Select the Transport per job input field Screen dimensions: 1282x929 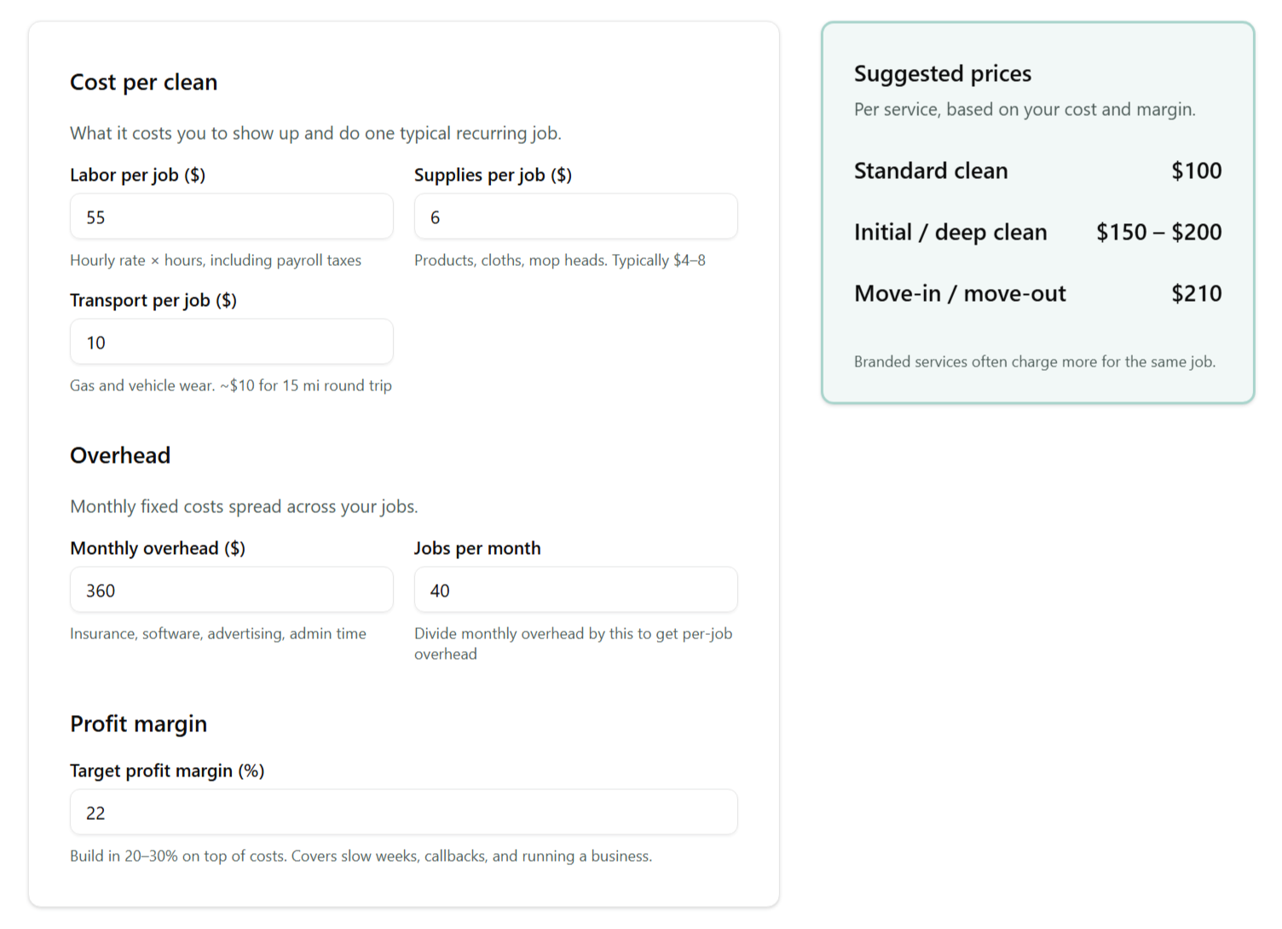[231, 342]
